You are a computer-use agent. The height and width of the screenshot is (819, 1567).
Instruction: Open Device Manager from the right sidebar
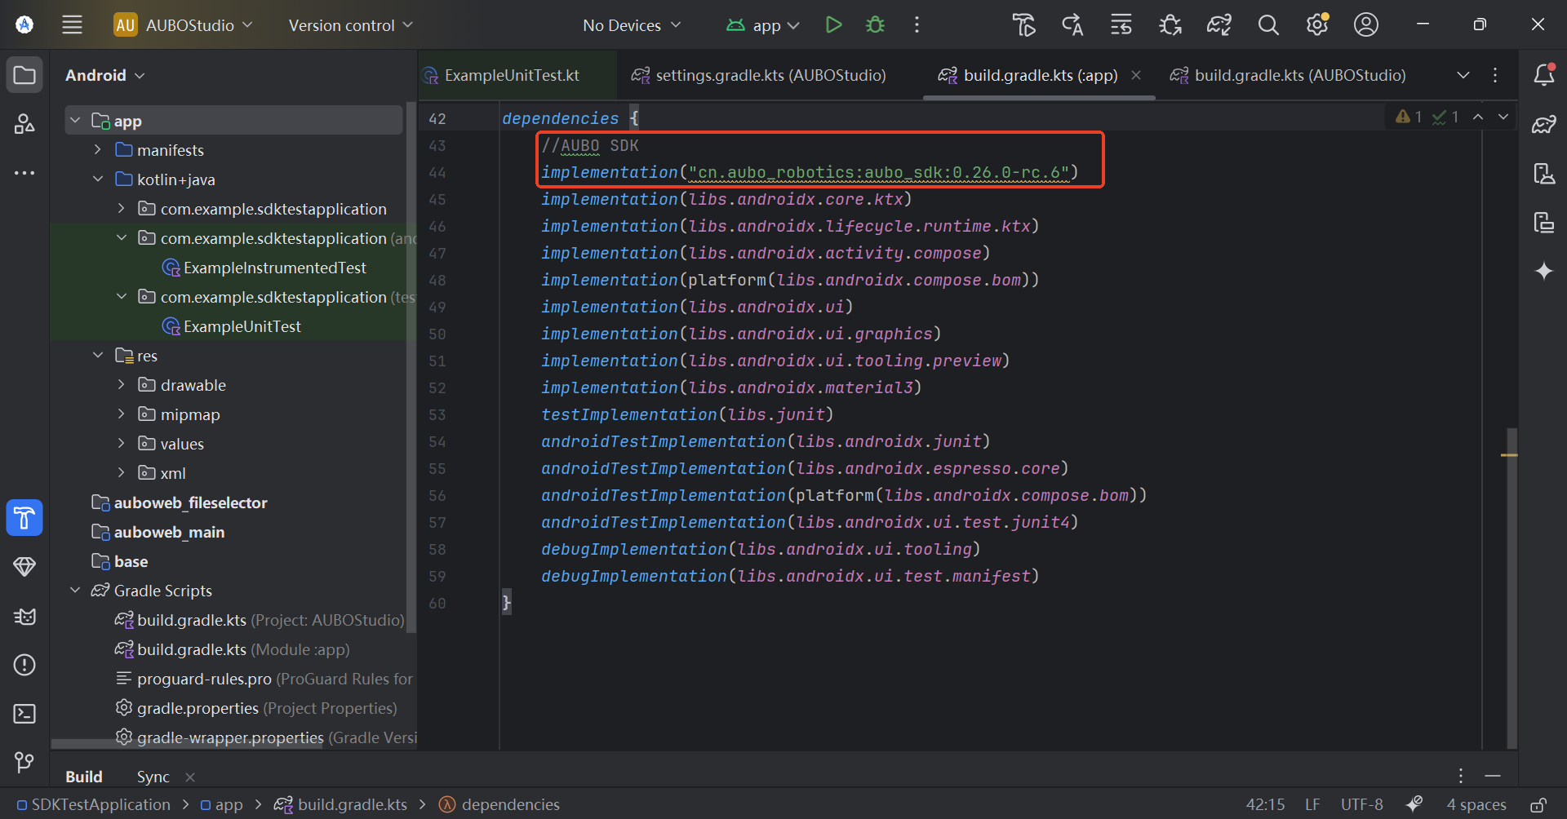1544,173
